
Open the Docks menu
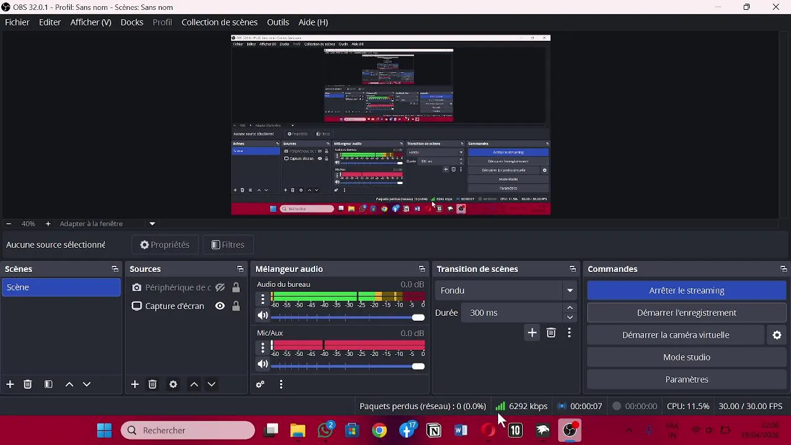132,22
